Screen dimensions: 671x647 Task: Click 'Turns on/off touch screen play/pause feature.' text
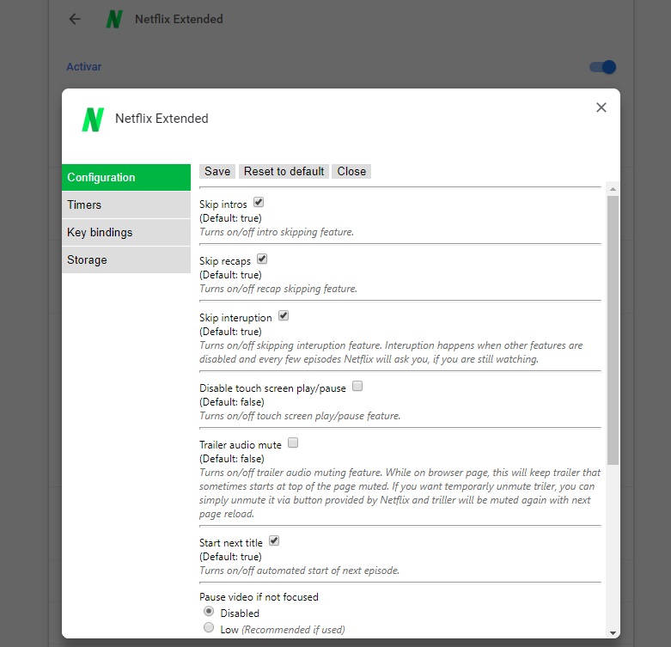coord(300,416)
